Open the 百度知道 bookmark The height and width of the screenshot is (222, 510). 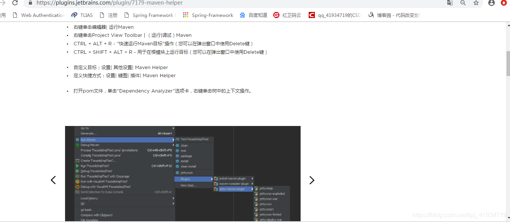tap(253, 15)
